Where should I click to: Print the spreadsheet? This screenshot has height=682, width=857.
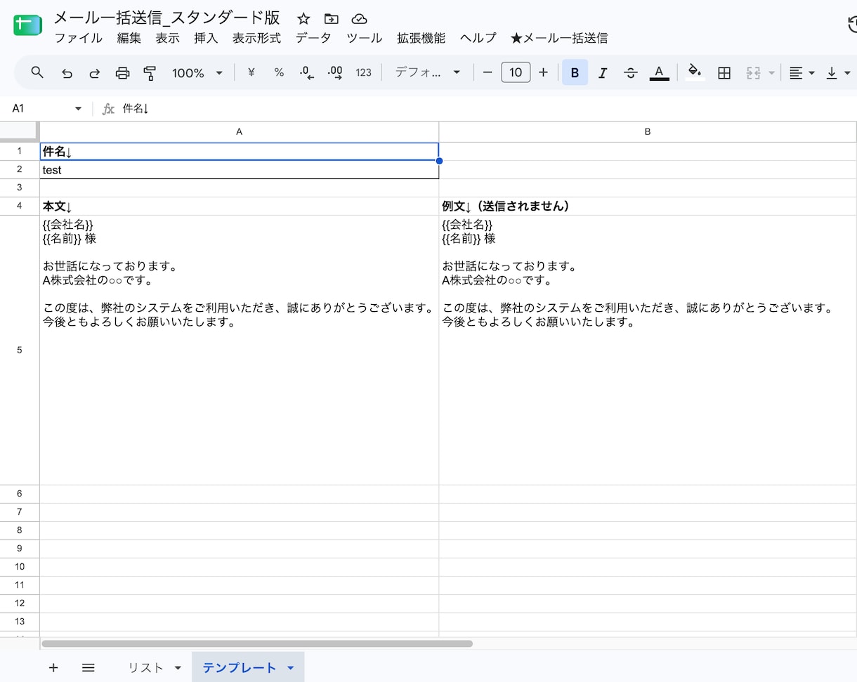coord(122,72)
